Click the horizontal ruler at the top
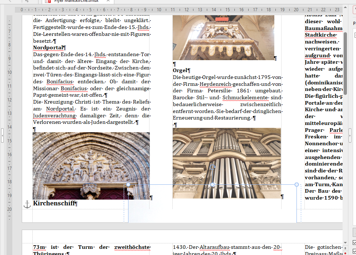The height and width of the screenshot is (255, 356). [179, 10]
